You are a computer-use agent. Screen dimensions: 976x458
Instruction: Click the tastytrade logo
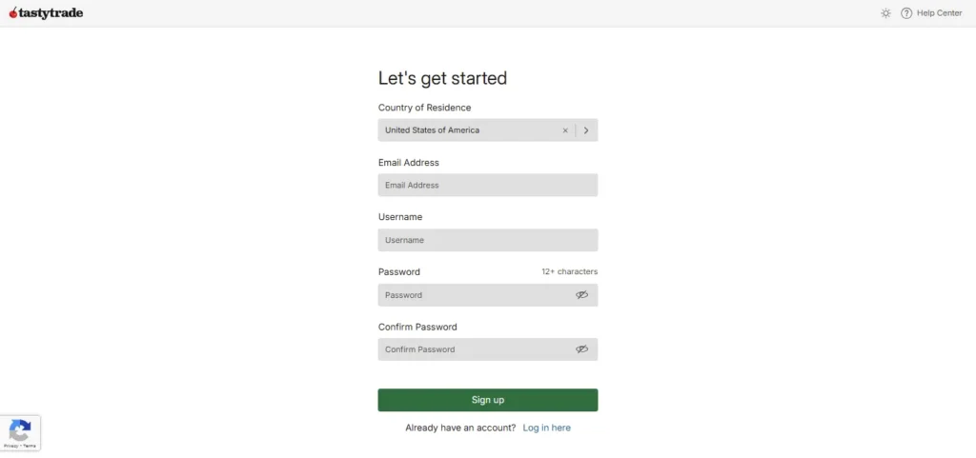pyautogui.click(x=46, y=13)
